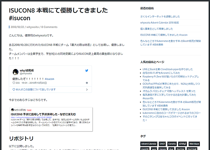Like the tweet via heart icon
The height and width of the screenshot is (150, 210).
pos(14,83)
